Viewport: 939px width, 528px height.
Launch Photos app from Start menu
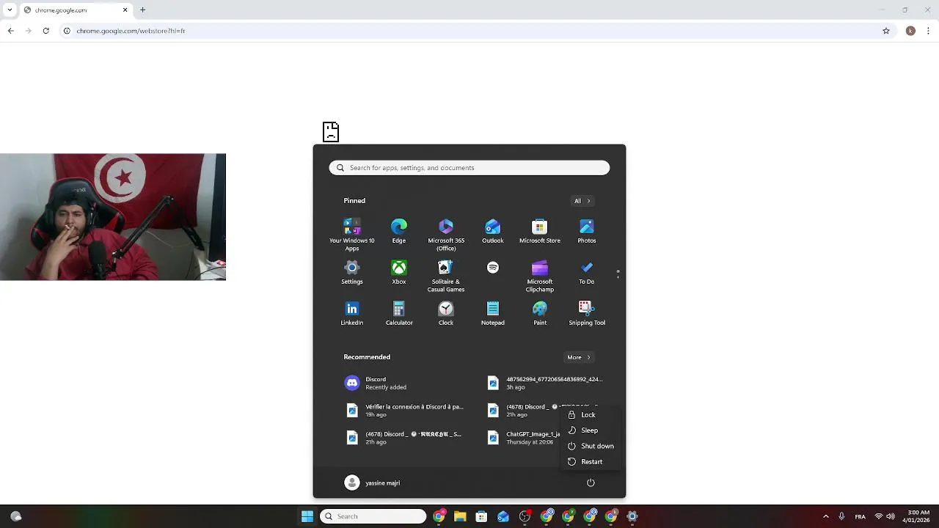pos(587,231)
